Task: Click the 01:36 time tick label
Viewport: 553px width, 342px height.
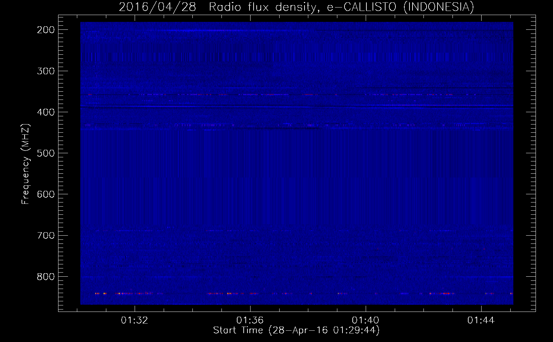Action: click(x=250, y=320)
